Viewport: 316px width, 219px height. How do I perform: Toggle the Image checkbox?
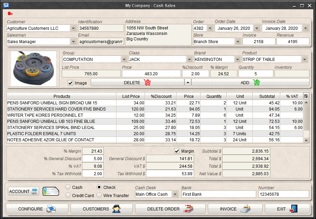tap(70, 83)
